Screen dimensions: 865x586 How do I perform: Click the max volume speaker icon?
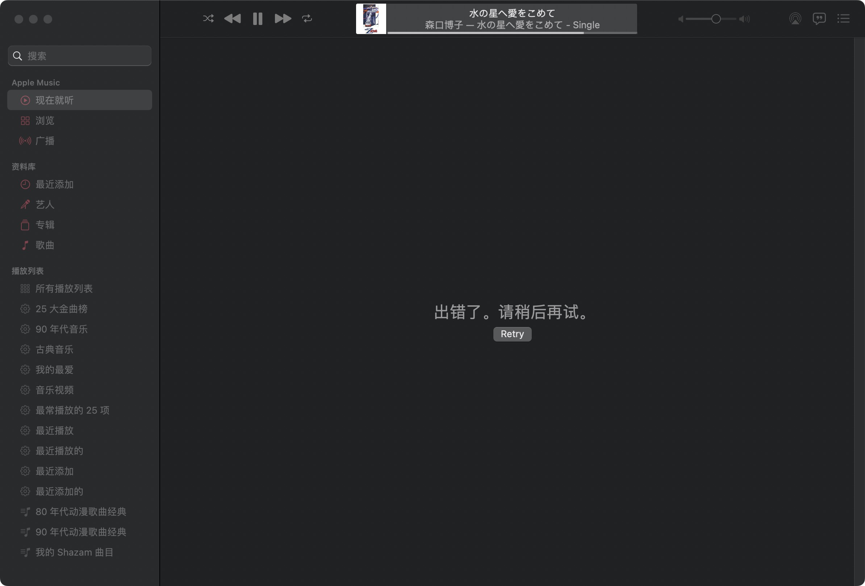(x=744, y=19)
